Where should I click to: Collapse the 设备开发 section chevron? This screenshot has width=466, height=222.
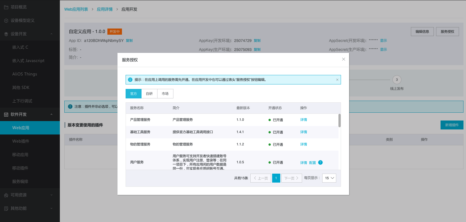[51, 34]
